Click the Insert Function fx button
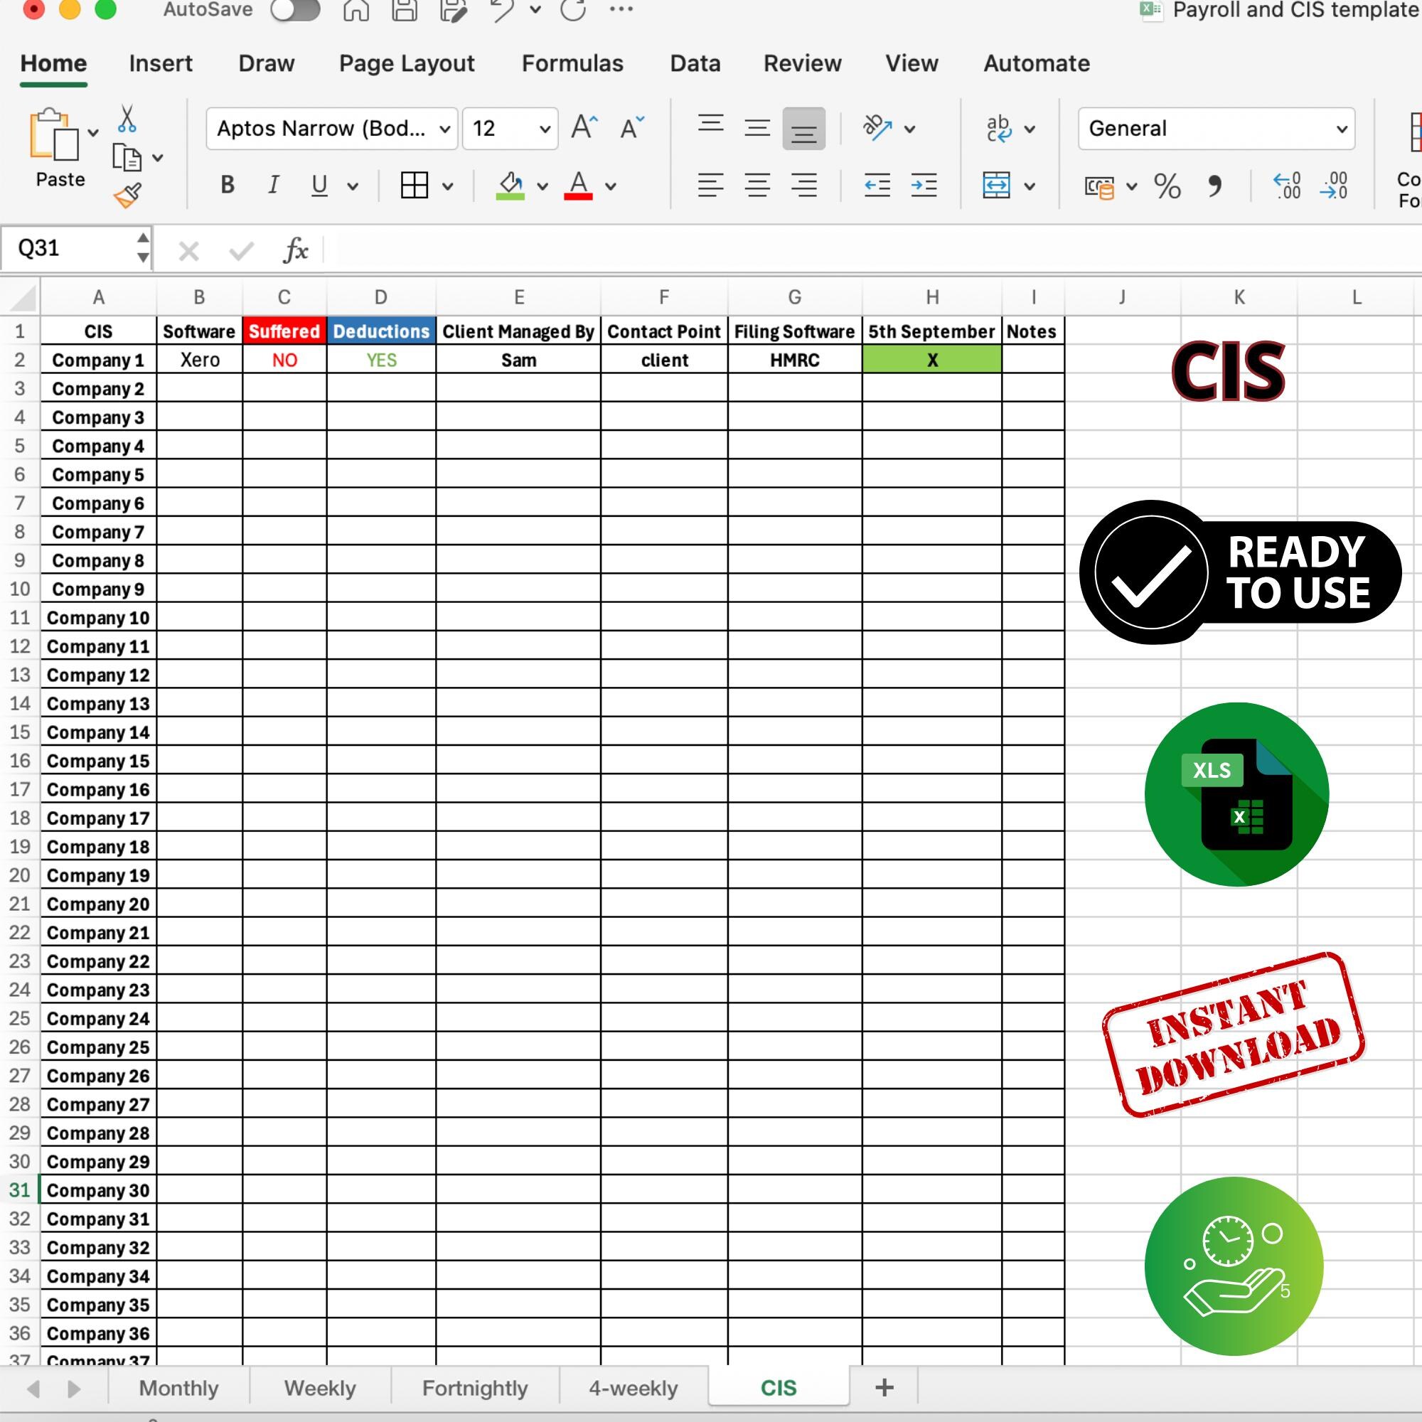1422x1422 pixels. 296,250
